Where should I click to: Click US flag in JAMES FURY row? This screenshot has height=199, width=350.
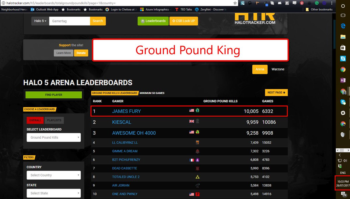click(x=192, y=111)
